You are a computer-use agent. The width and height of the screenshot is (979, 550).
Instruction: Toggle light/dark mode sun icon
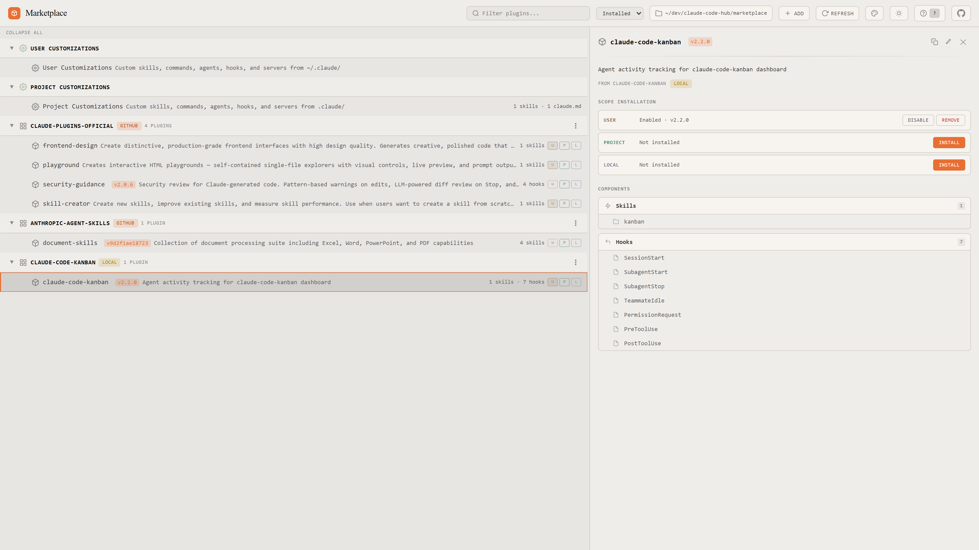pyautogui.click(x=898, y=13)
